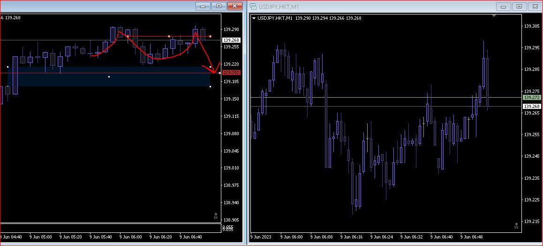Select the middle anchor of the red trendline

point(169,36)
